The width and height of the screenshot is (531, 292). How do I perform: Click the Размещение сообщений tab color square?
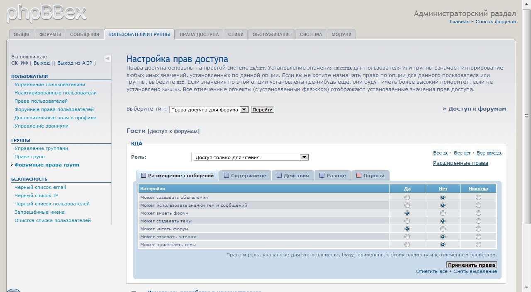(x=144, y=175)
